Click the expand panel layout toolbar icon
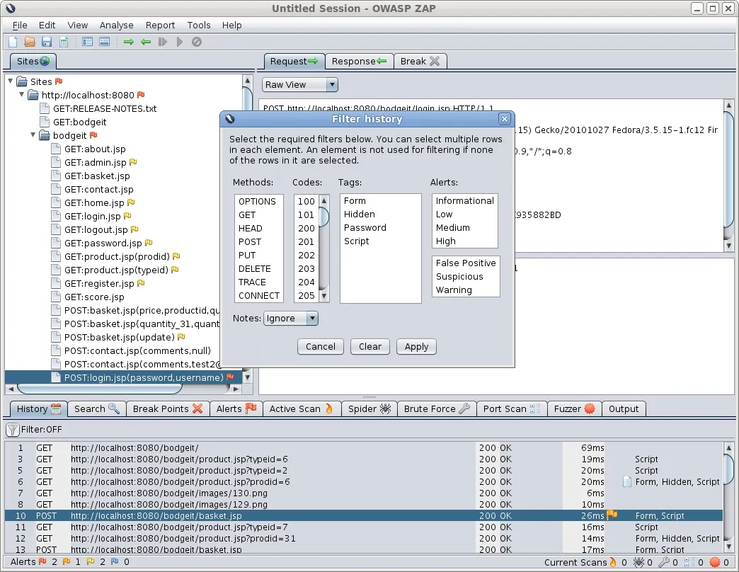The image size is (739, 572). pyautogui.click(x=104, y=42)
